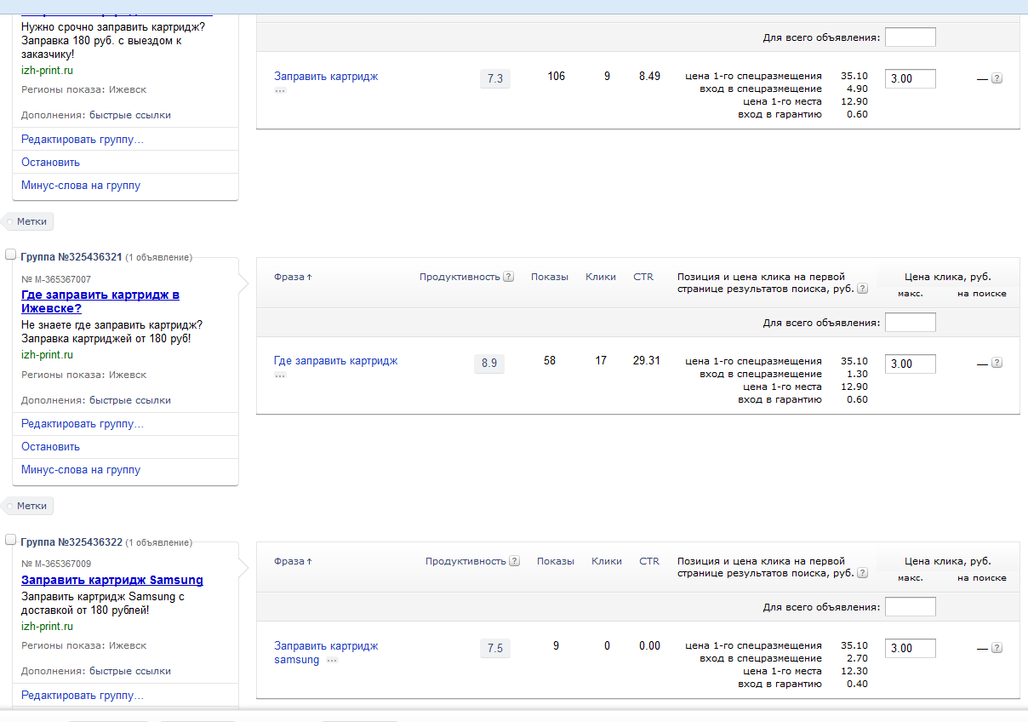Click help icon next to Продуктивность in group 325436322
This screenshot has width=1028, height=722.
click(514, 561)
